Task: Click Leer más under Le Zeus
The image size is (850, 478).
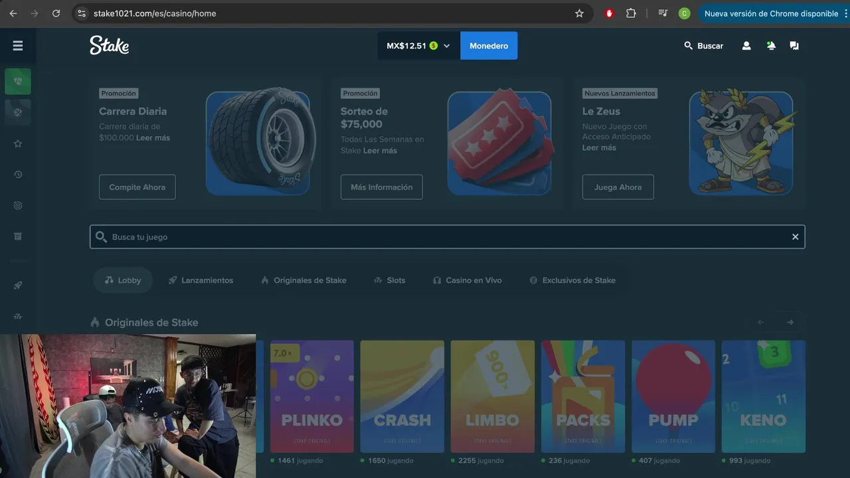Action: click(x=599, y=148)
